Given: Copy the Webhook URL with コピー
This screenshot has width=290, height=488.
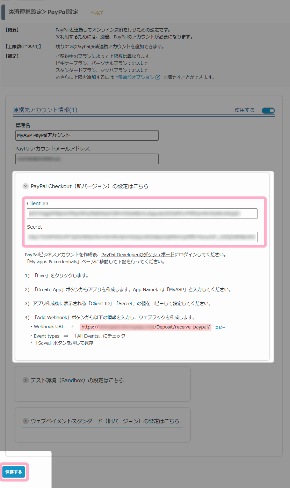Looking at the screenshot, I should click(x=220, y=327).
